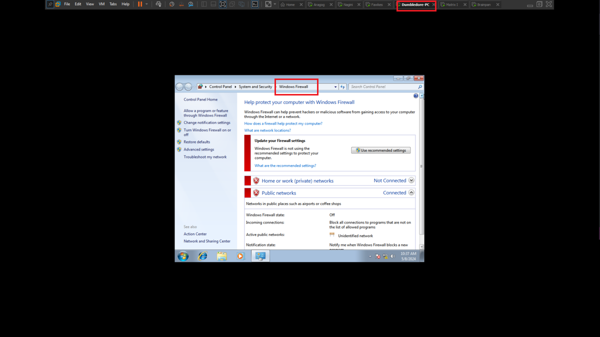Open the VMware Help menu
Screen dimensions: 600x337
125,4
